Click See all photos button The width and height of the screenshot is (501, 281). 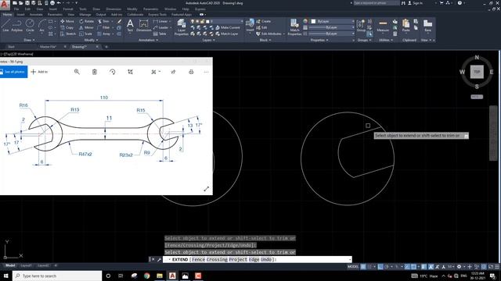coord(14,72)
